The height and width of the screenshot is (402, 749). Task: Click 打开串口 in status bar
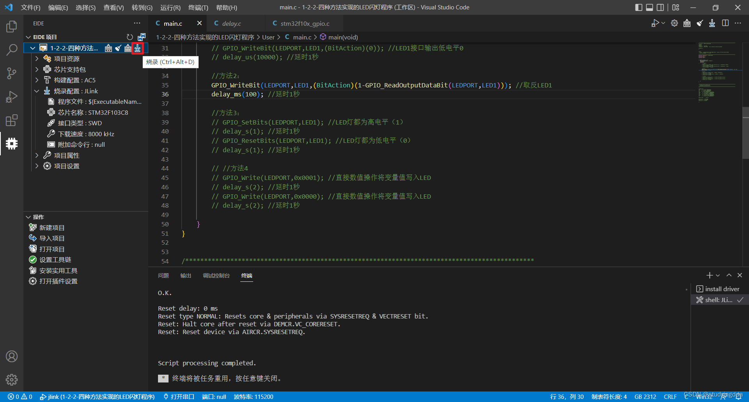[179, 397]
